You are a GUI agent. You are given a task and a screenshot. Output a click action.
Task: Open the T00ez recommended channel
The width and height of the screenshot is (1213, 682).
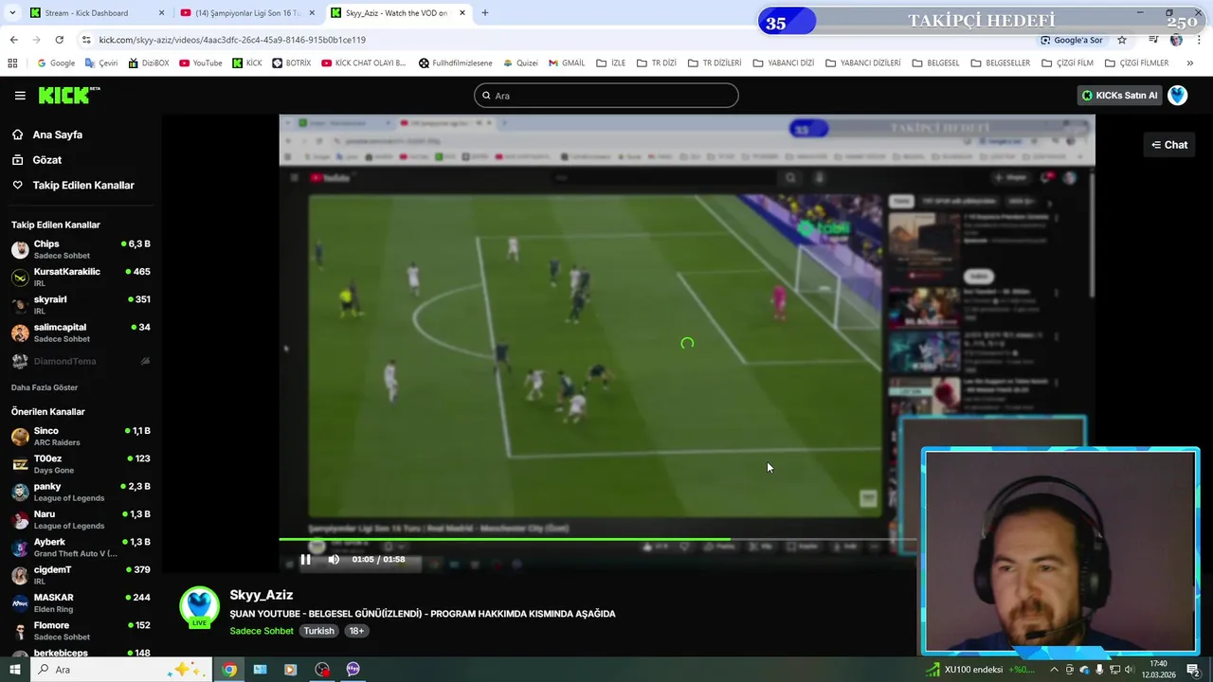[x=81, y=464]
